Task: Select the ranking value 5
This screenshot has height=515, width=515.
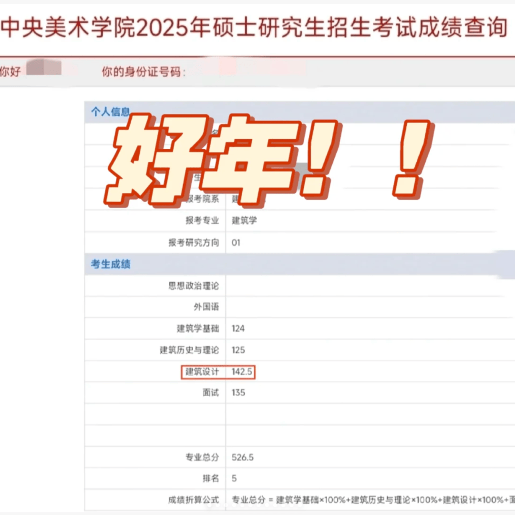Action: [234, 479]
